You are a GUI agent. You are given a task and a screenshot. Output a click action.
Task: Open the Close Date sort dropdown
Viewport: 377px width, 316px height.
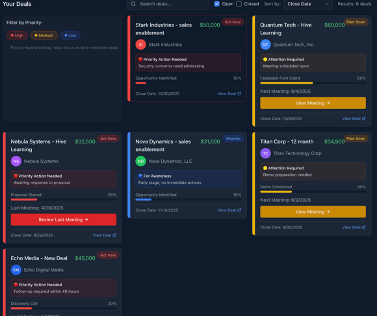coord(307,4)
